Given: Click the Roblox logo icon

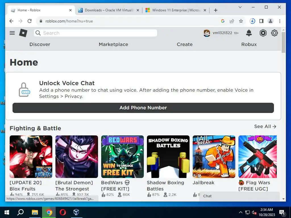Looking at the screenshot, I should [23, 33].
